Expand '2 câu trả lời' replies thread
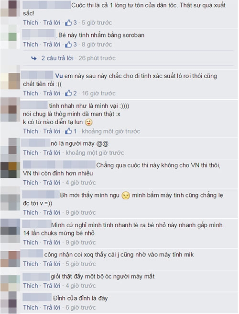The width and height of the screenshot is (239, 314). (57, 58)
